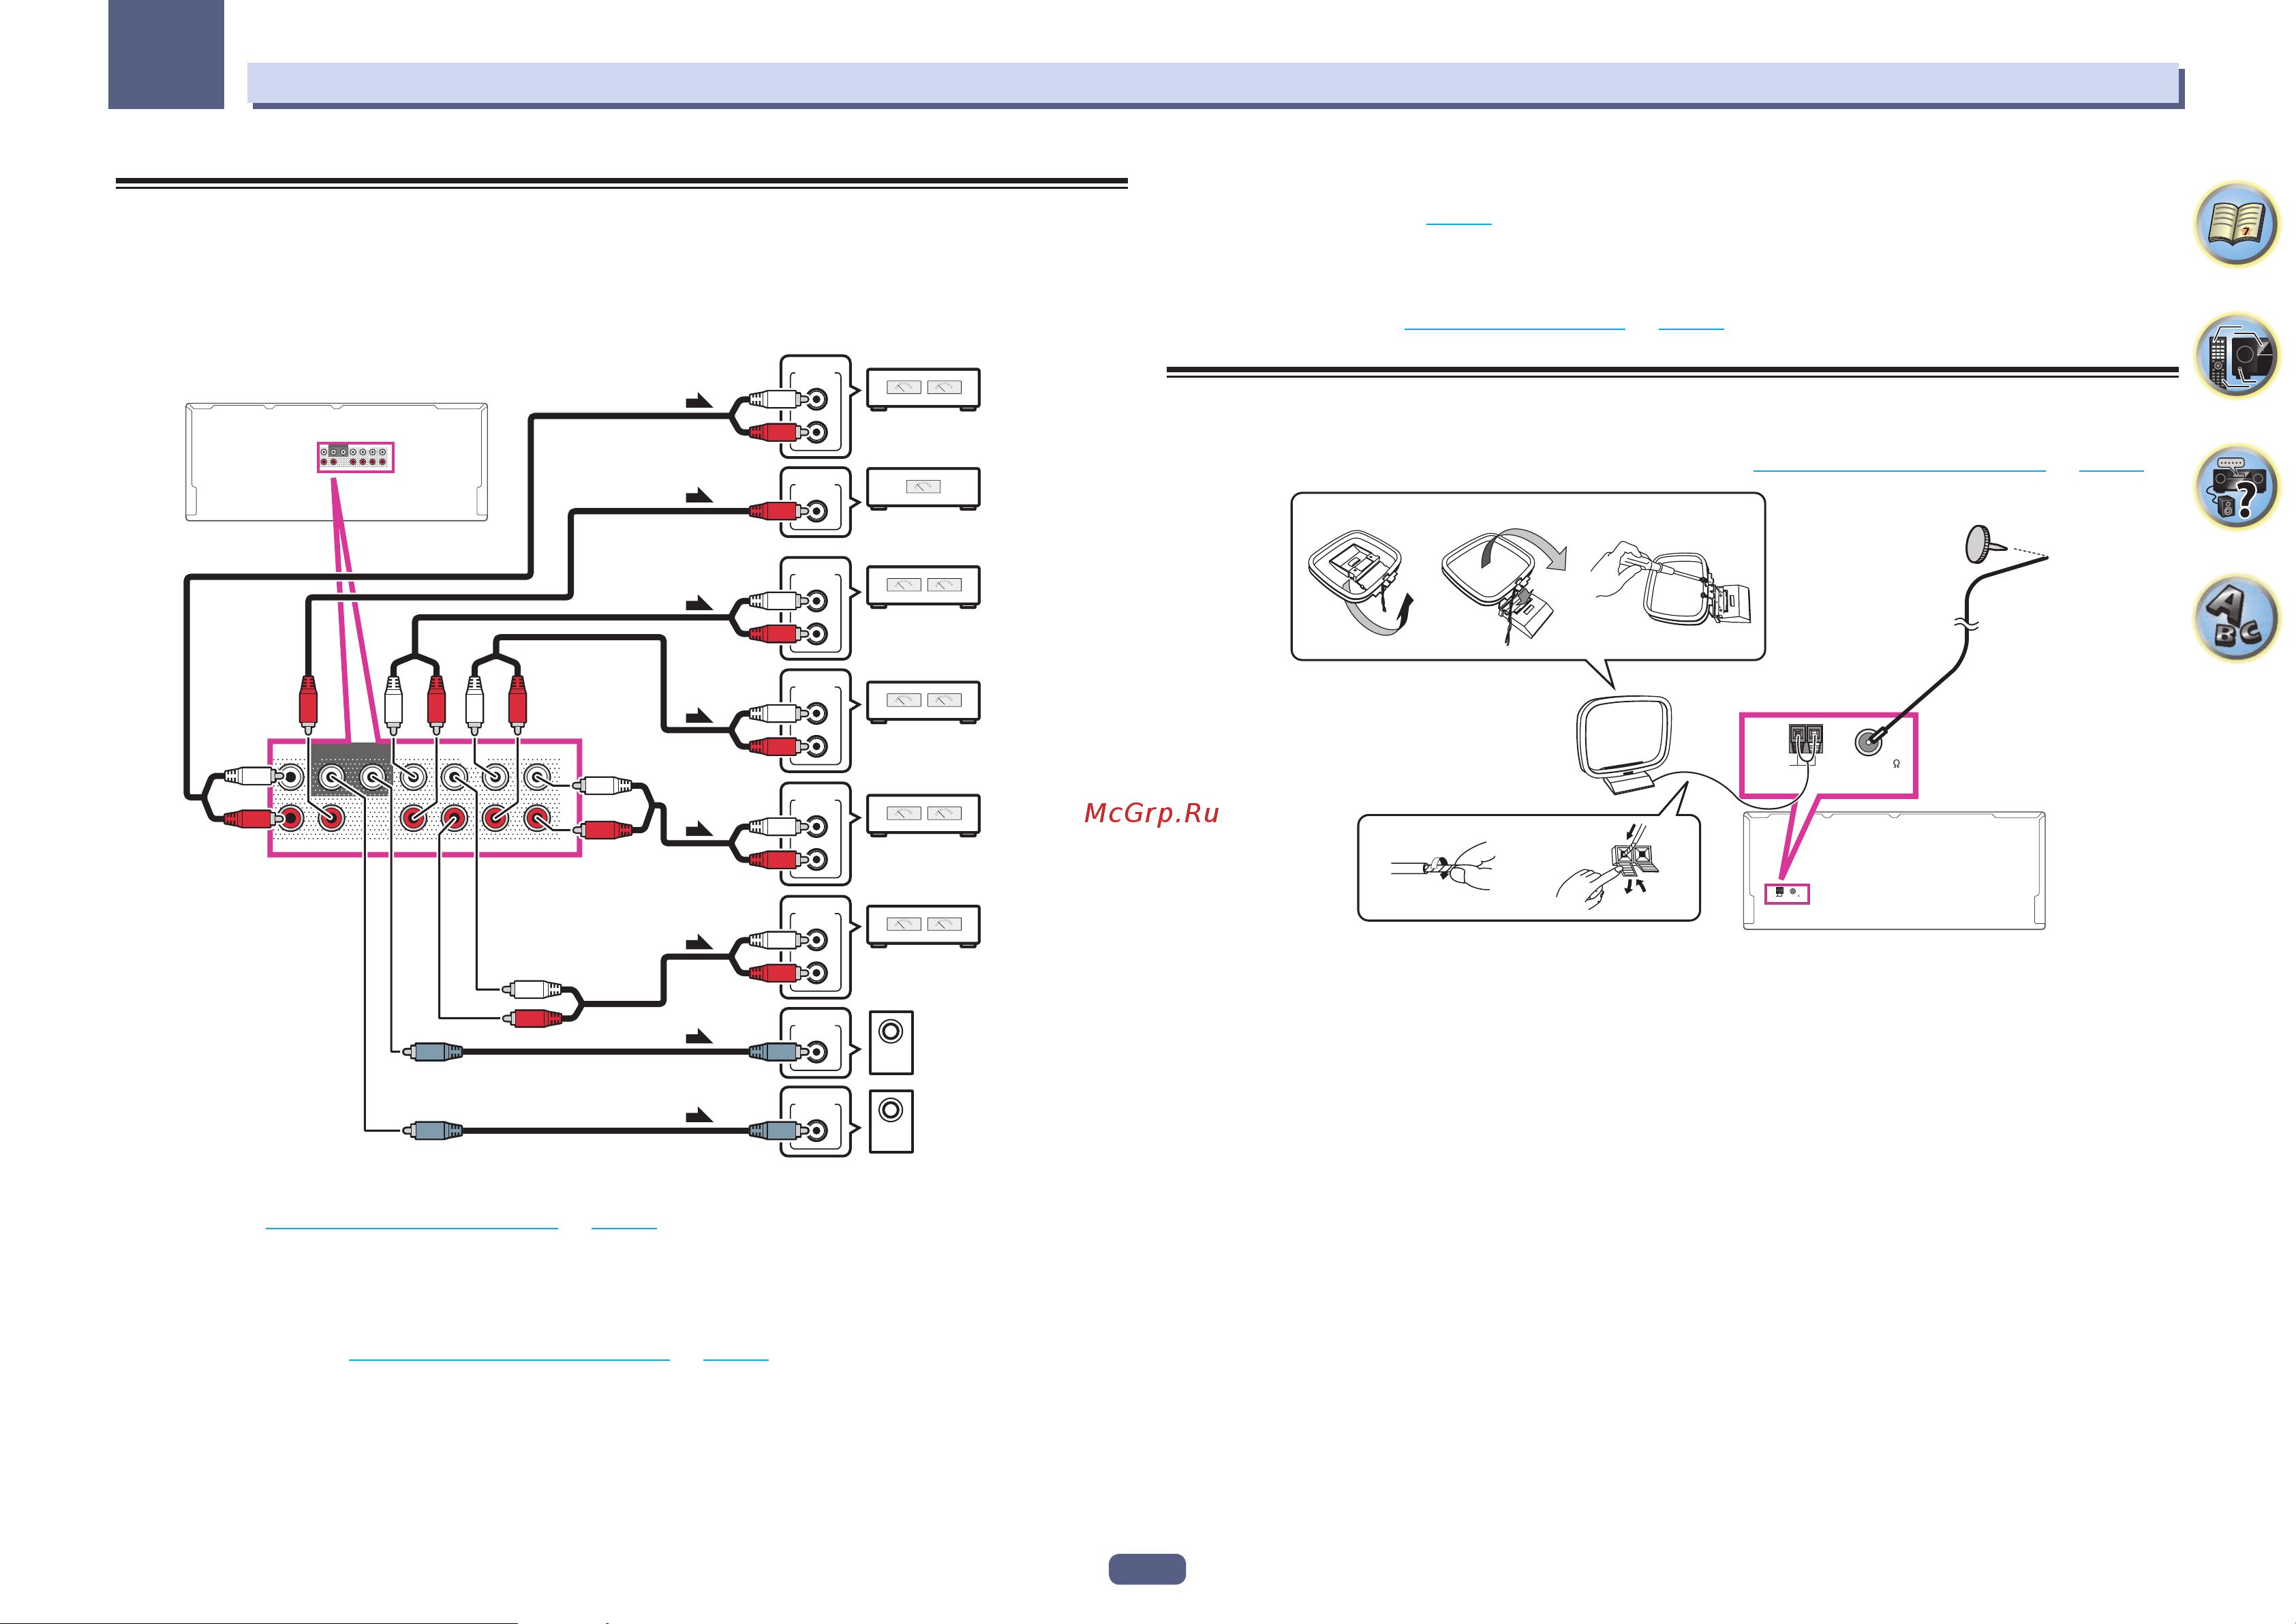
Task: Open the lowest long underlined link on the left page
Action: coord(509,1360)
